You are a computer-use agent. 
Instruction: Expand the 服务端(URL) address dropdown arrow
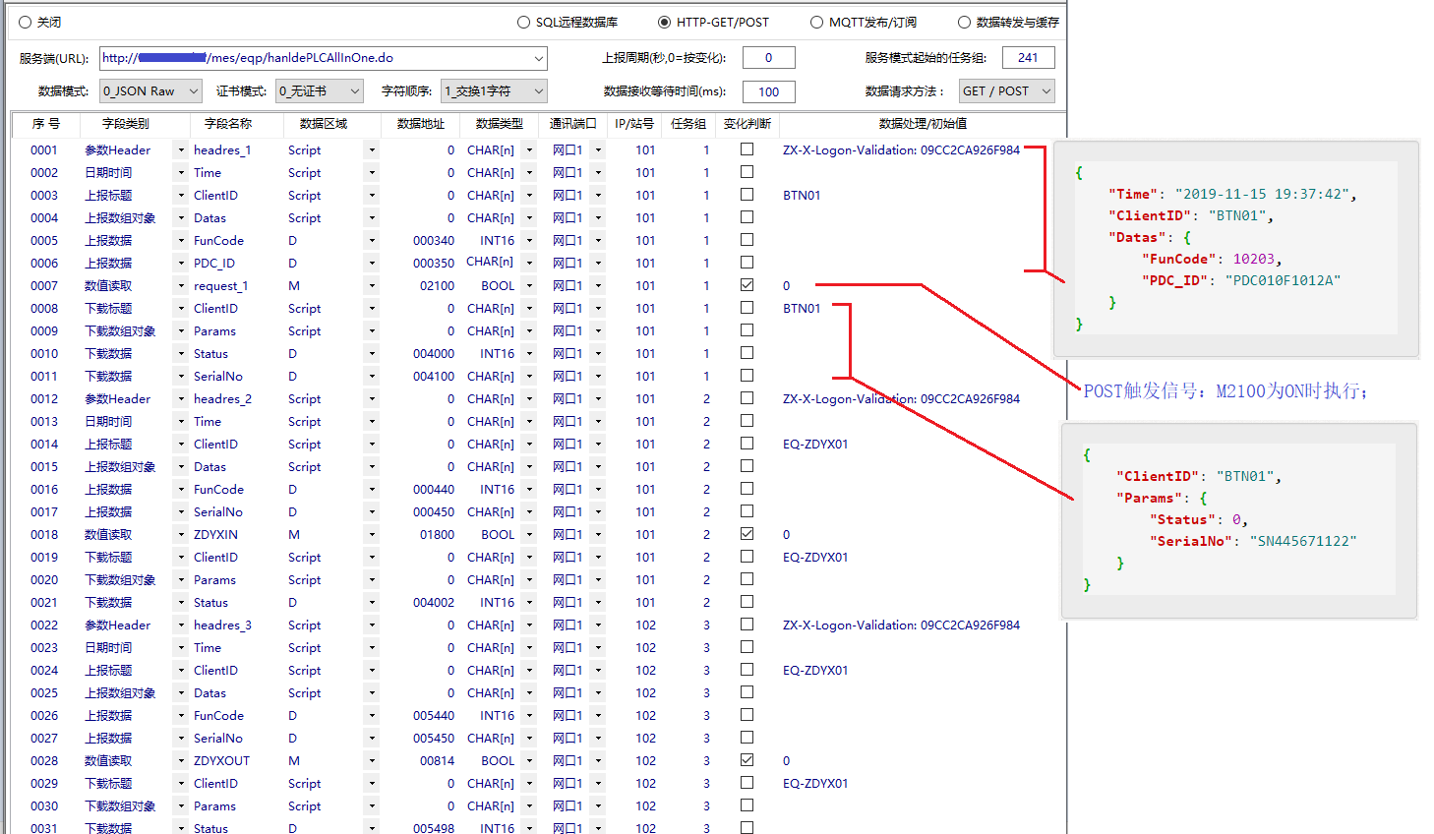point(538,59)
